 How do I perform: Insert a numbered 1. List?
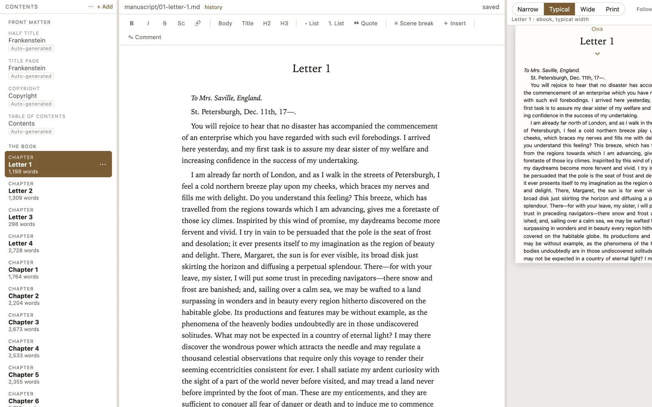(x=336, y=23)
